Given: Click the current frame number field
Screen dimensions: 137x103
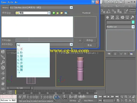Looking at the screenshot, I should pos(108,101).
